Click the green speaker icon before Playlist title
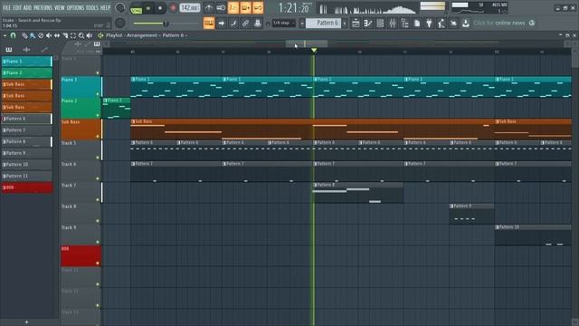The width and height of the screenshot is (579, 326). pos(100,35)
